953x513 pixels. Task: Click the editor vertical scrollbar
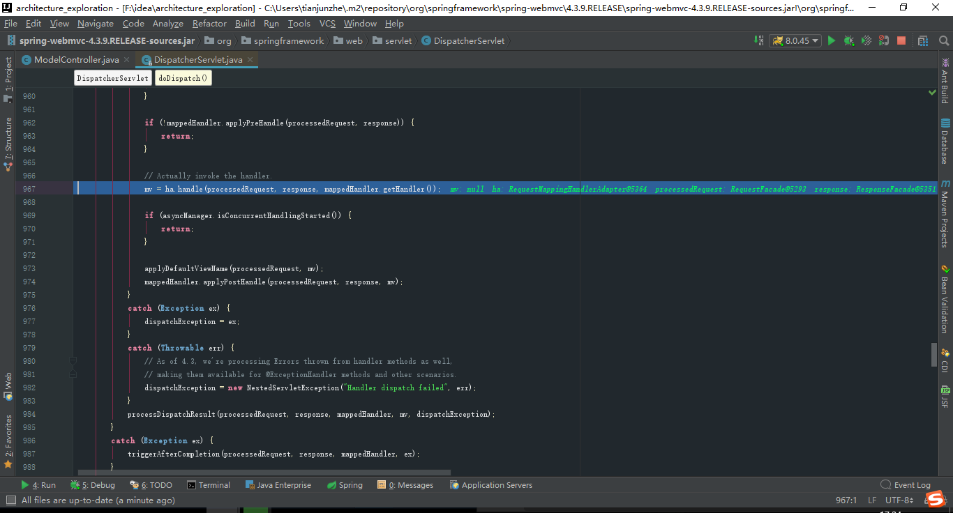click(x=935, y=355)
